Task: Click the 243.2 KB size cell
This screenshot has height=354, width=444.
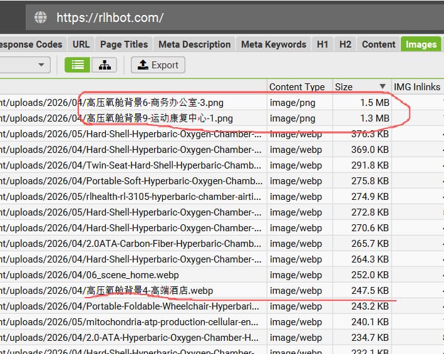Action: [362, 306]
